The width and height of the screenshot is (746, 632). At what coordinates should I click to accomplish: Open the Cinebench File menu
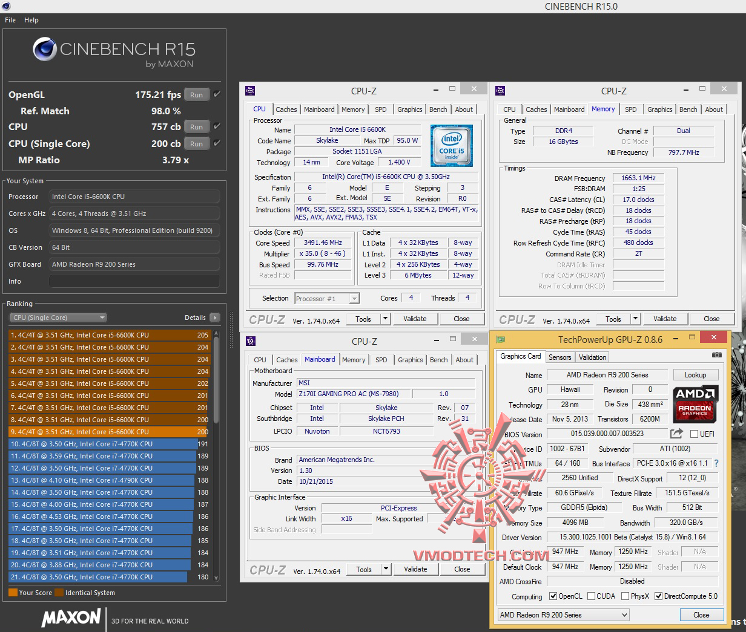10,20
